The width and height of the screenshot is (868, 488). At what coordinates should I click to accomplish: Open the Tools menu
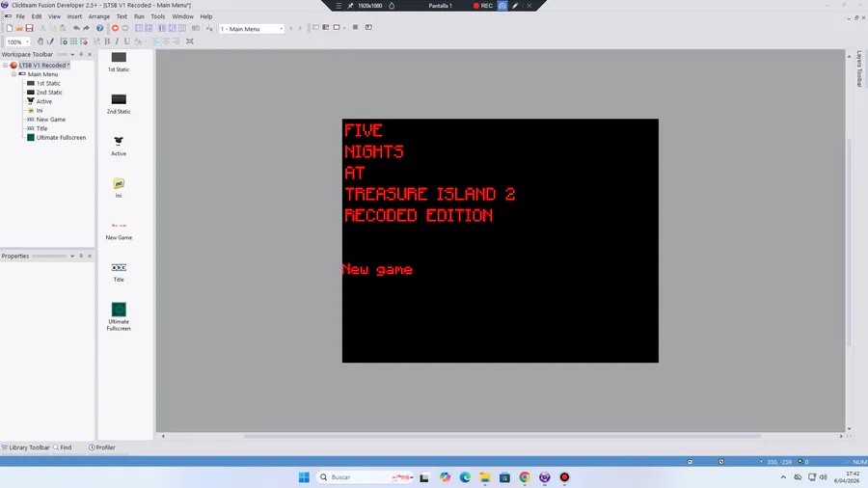(x=158, y=16)
